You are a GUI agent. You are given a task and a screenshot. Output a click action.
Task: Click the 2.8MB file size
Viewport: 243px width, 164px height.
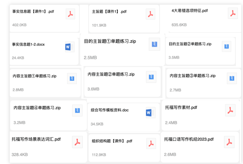(18, 90)
